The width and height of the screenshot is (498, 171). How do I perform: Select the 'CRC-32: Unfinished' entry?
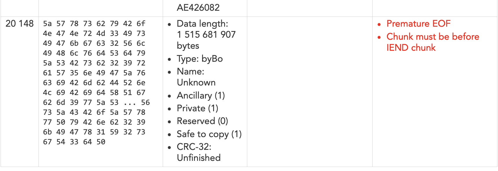199,152
